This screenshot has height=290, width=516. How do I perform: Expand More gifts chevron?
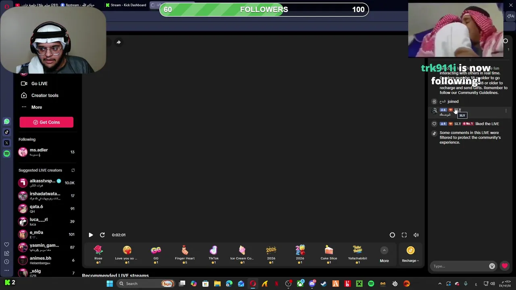coord(384,251)
